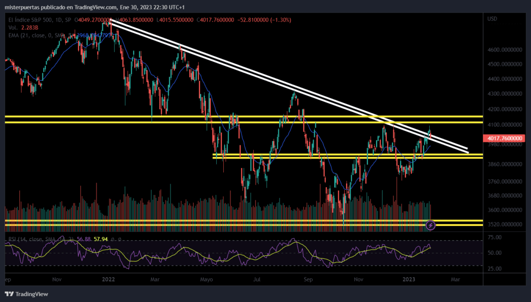Click the 3860 price axis label
531x302 pixels.
pos(504,165)
